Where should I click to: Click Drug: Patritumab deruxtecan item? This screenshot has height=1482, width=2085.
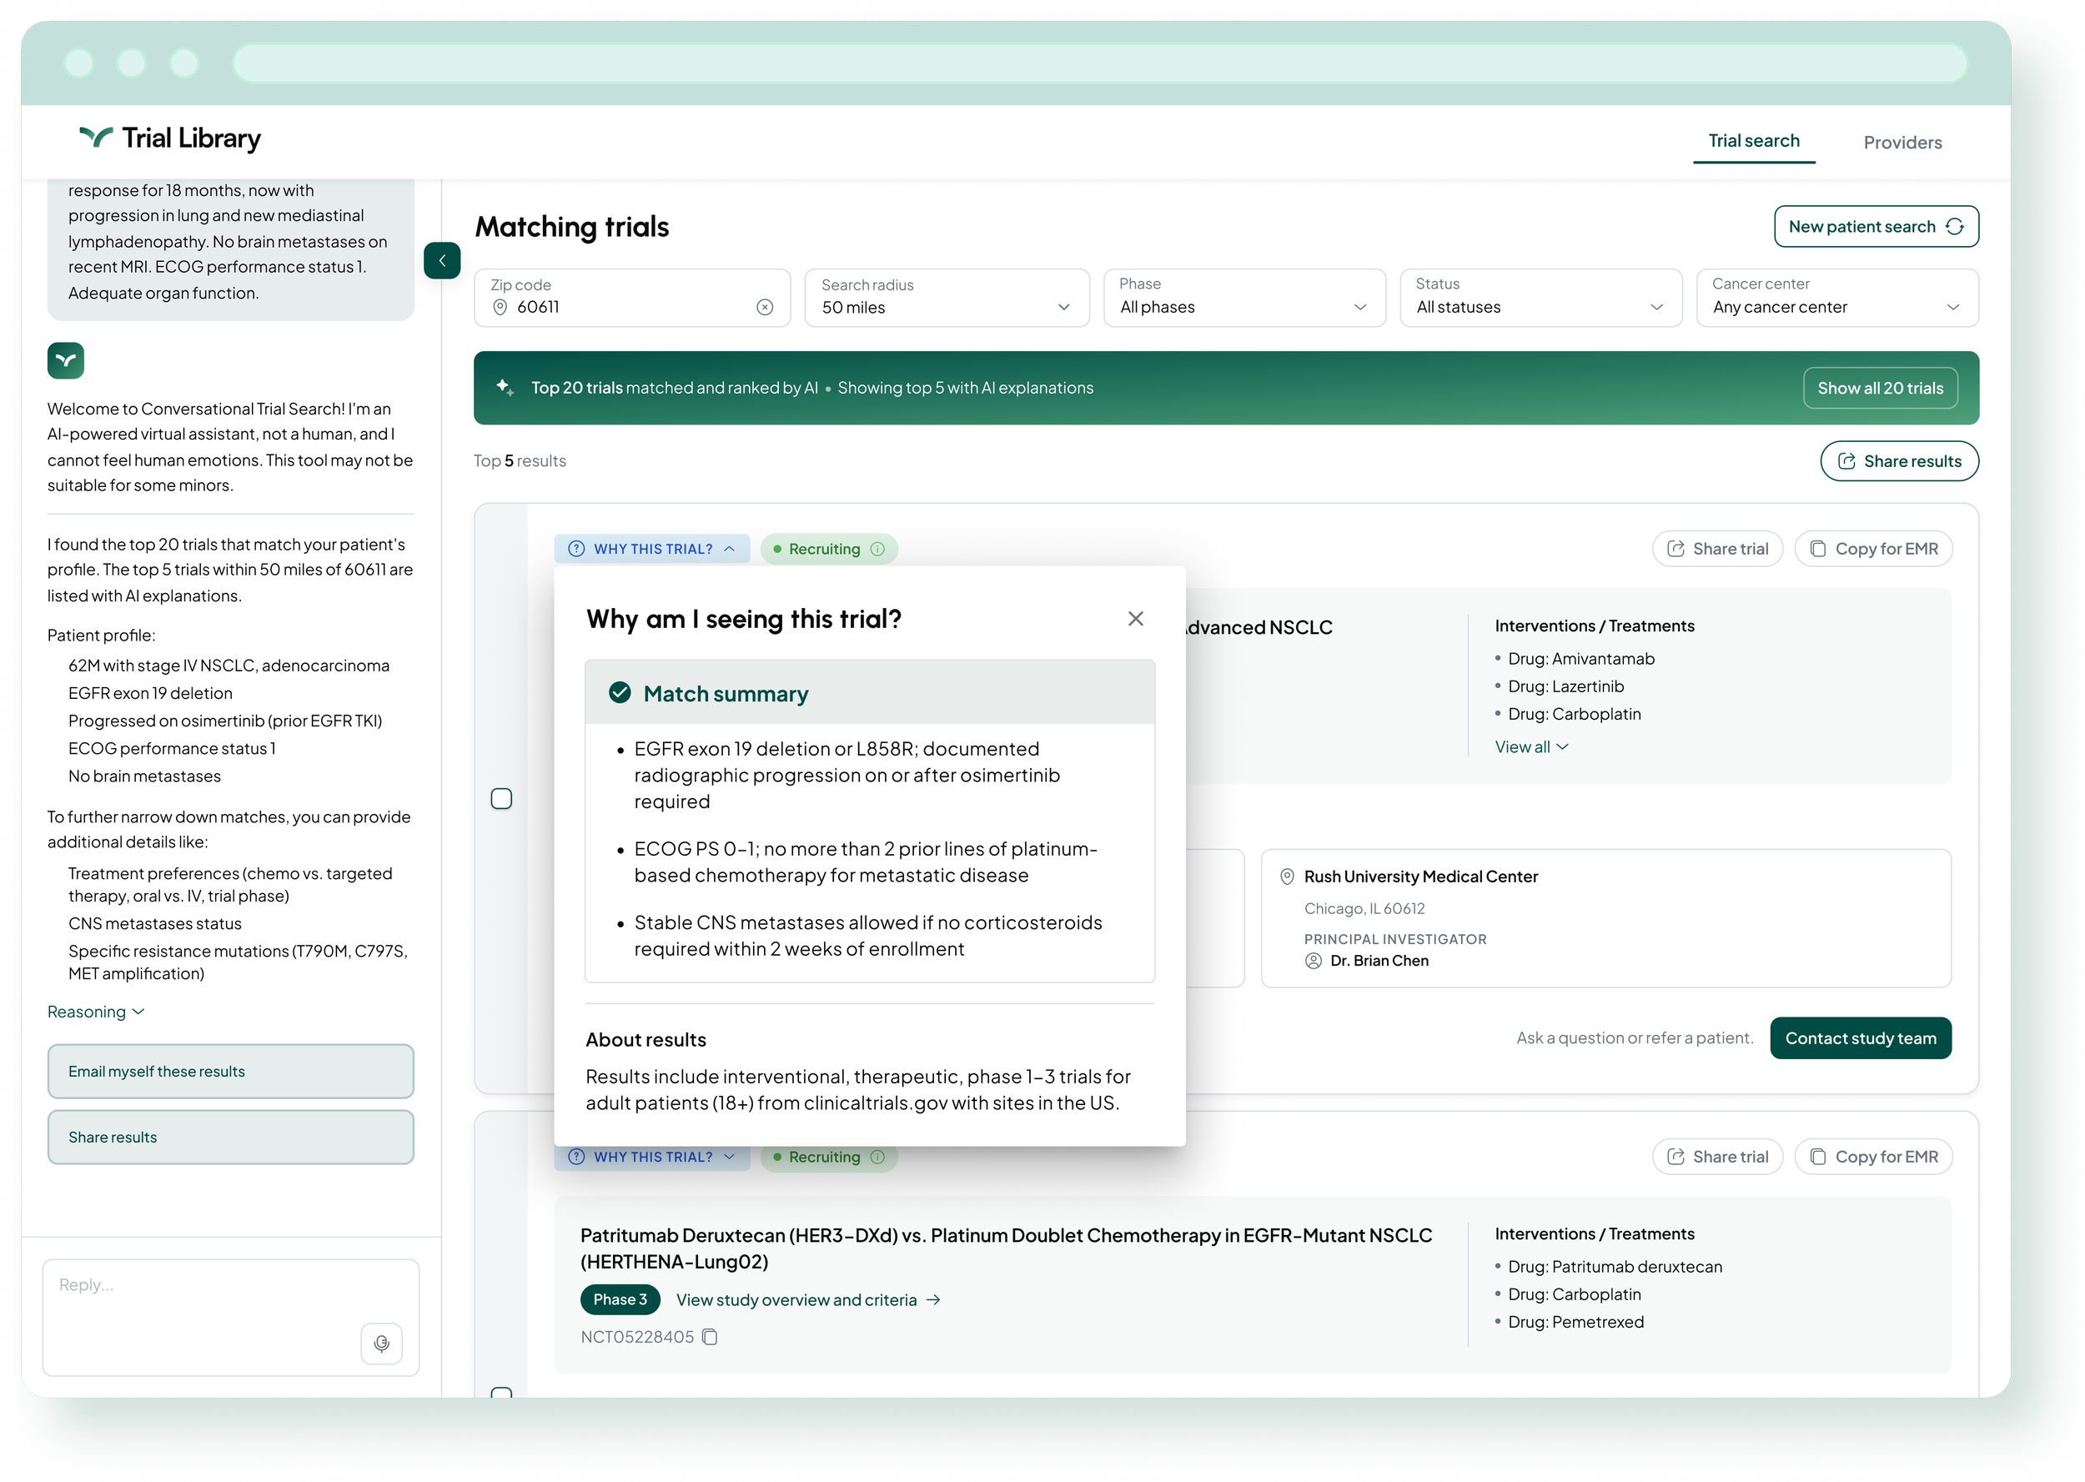tap(1614, 1266)
